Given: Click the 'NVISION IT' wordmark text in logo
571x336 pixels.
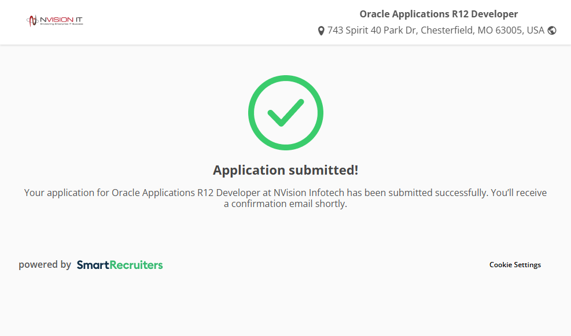Looking at the screenshot, I should click(x=61, y=19).
